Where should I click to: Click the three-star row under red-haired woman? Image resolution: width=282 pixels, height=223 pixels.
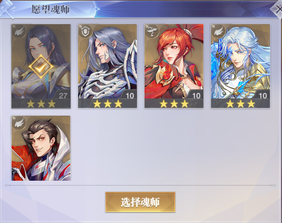[174, 104]
